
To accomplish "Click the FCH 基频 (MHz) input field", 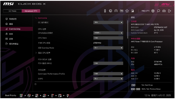I will point(108,63).
